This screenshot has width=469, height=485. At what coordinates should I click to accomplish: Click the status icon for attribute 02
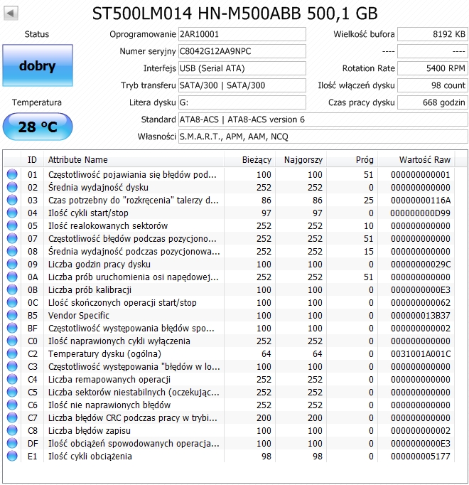point(12,187)
